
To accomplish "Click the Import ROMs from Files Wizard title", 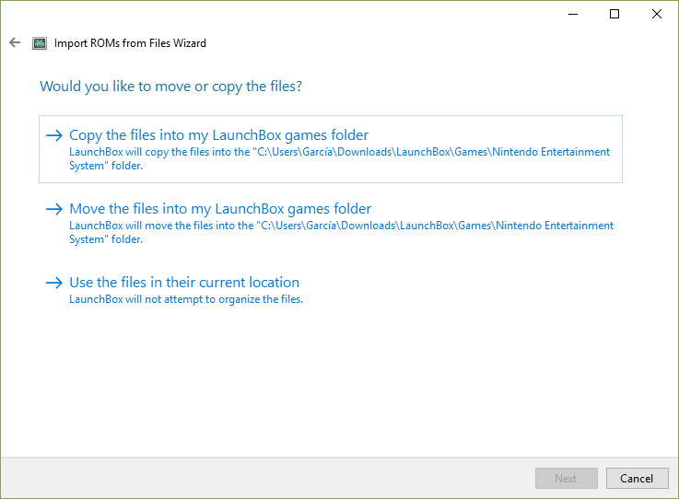I will 130,43.
